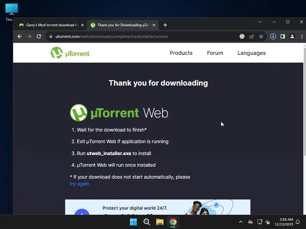Click the µTorrent Web logo
This screenshot has height=229, width=306.
pyautogui.click(x=119, y=113)
